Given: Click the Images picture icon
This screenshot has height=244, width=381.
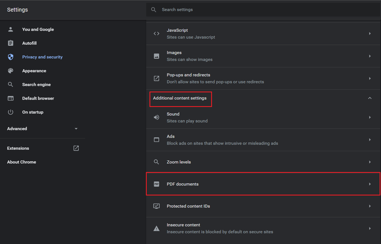Looking at the screenshot, I should 156,56.
